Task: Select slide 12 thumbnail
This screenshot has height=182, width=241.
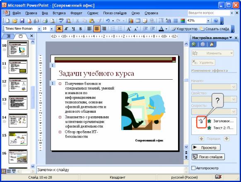Action: (x=18, y=85)
